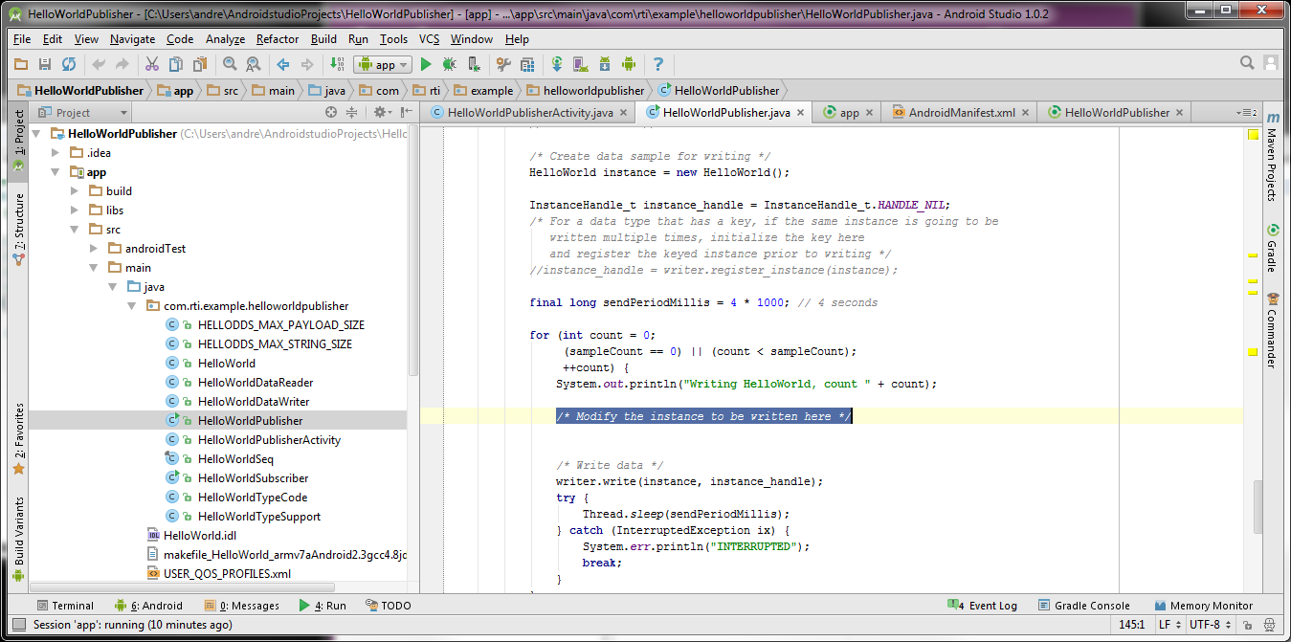The height and width of the screenshot is (642, 1291).
Task: Click Scroll from Source crosshair icon
Action: (x=332, y=112)
